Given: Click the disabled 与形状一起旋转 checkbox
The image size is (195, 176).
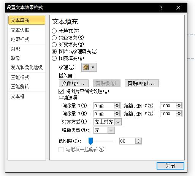Looking at the screenshot, I should coord(61,149).
